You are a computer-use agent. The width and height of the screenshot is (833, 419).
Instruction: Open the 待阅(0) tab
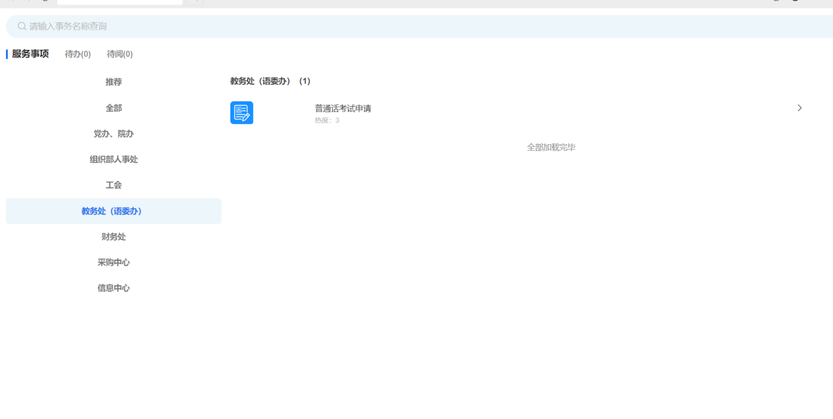119,54
